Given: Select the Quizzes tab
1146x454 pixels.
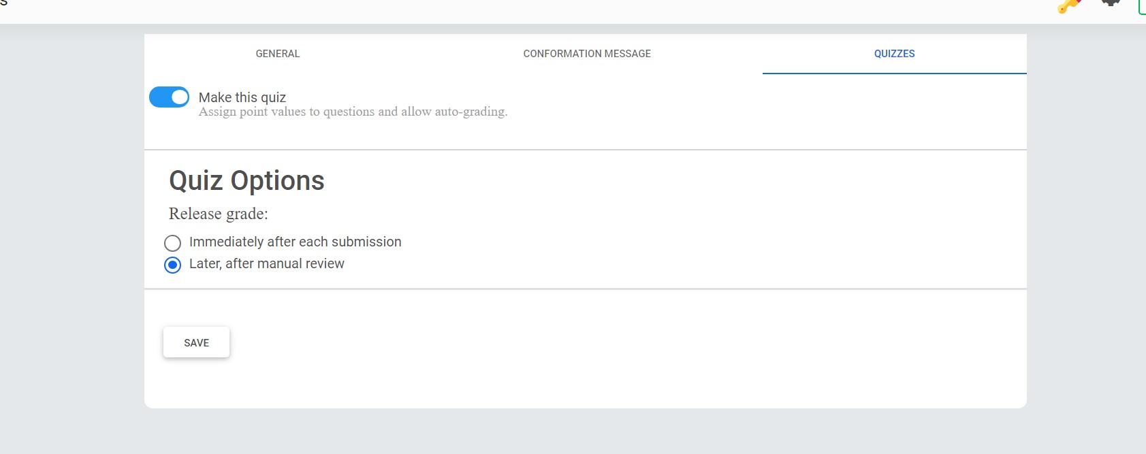Looking at the screenshot, I should [x=894, y=54].
